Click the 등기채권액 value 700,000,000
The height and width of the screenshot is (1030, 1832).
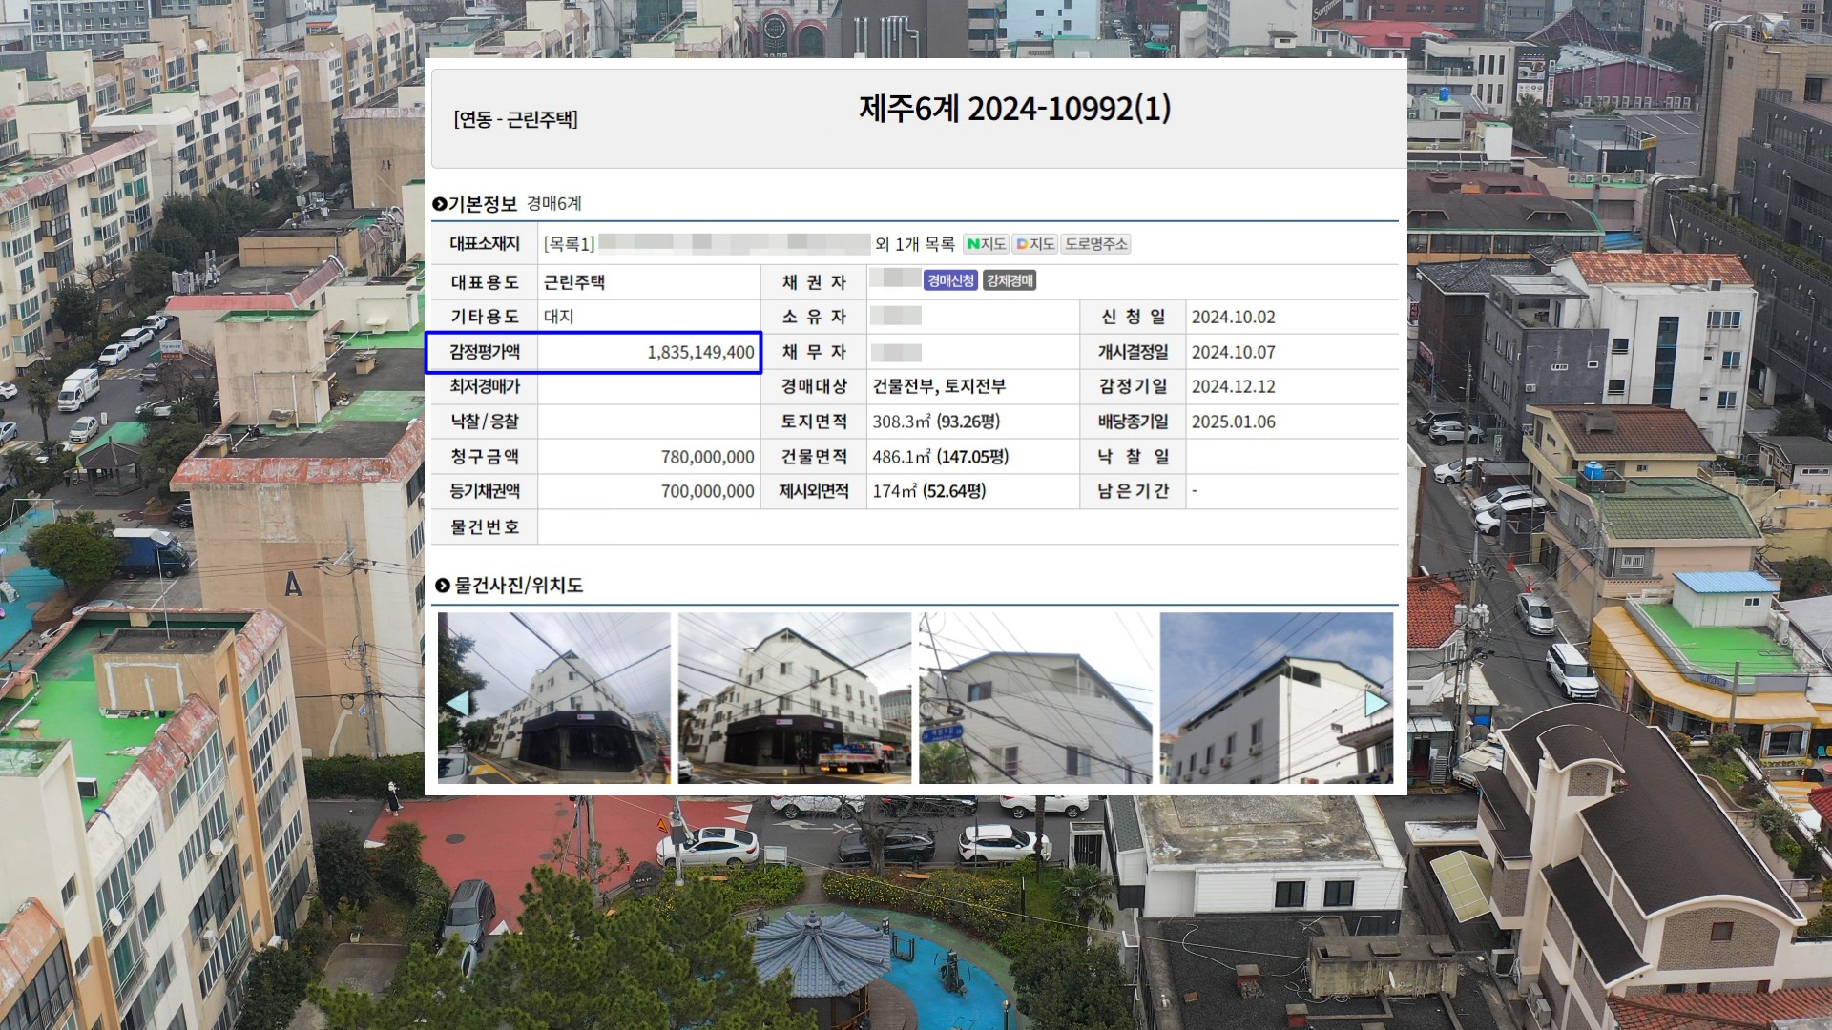coord(707,492)
